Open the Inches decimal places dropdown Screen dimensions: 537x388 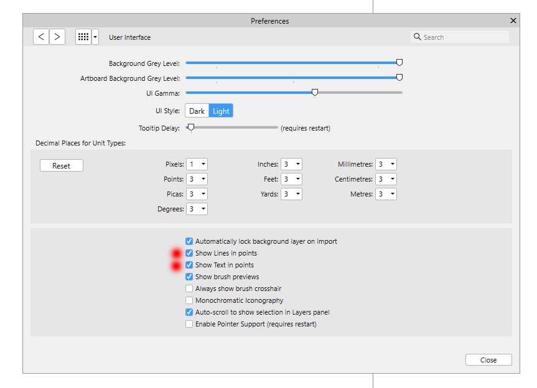pos(291,164)
